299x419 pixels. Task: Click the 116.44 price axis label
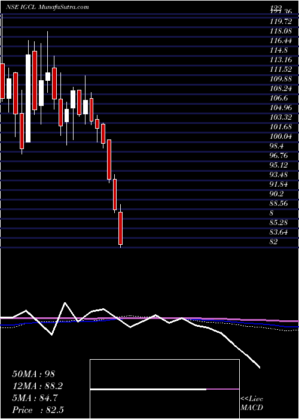(280, 41)
